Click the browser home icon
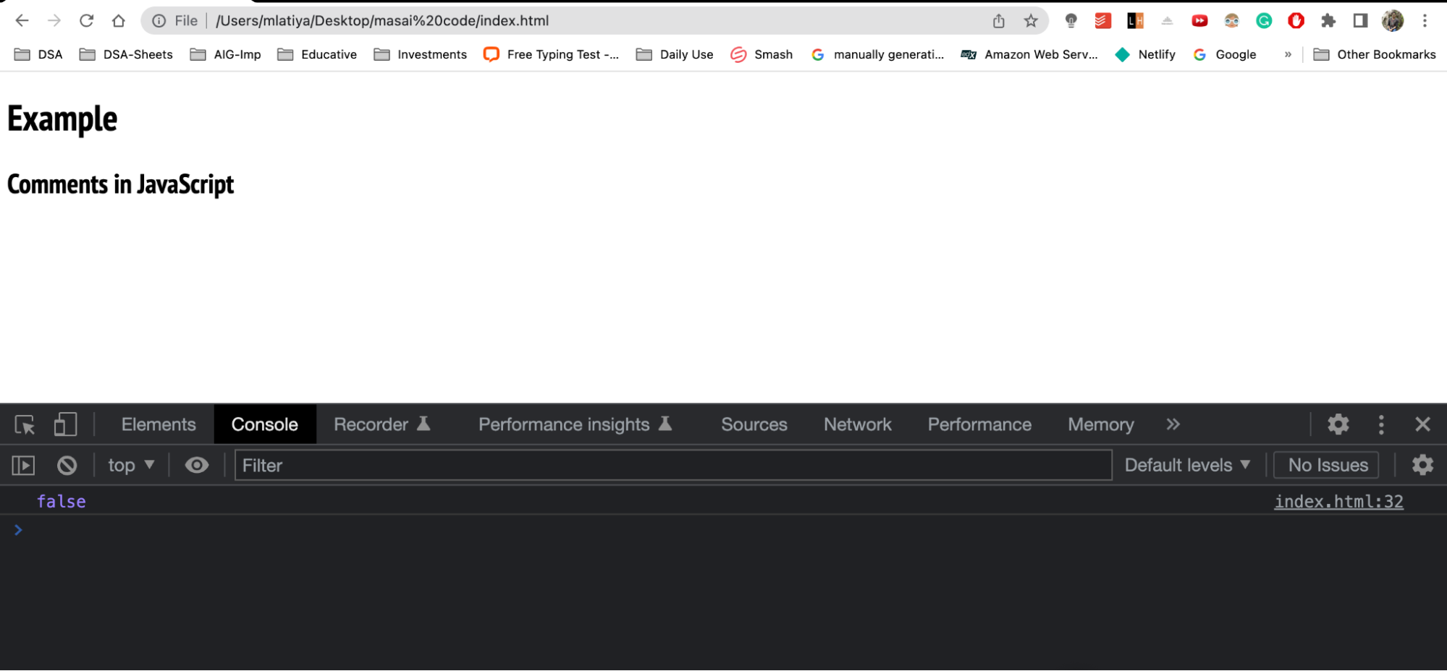The image size is (1447, 671). point(119,21)
